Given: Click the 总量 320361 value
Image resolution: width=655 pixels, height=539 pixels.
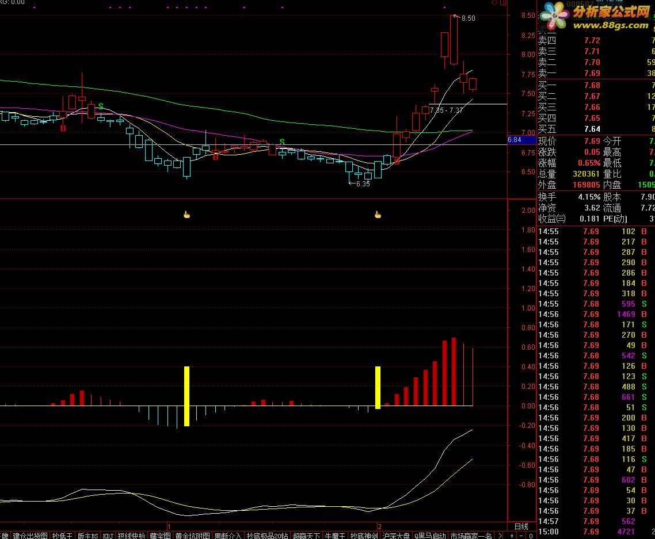Looking at the screenshot, I should coord(587,174).
